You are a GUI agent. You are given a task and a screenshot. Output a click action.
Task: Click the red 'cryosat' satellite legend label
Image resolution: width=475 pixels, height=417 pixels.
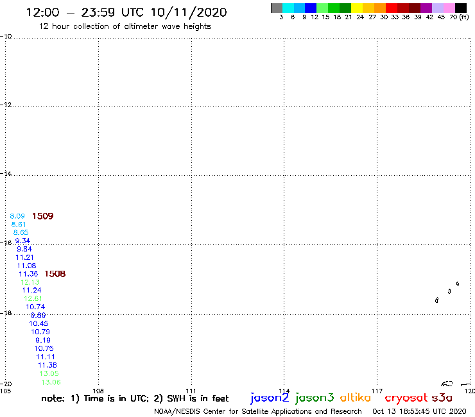(x=406, y=398)
